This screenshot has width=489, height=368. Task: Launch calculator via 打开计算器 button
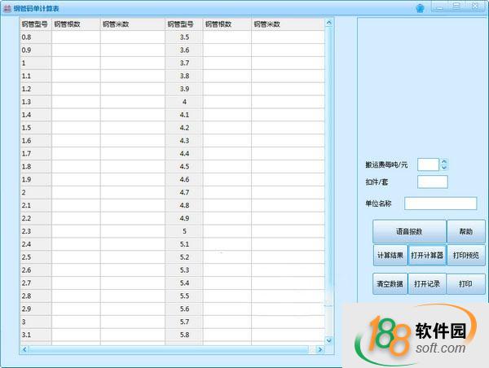pyautogui.click(x=427, y=256)
